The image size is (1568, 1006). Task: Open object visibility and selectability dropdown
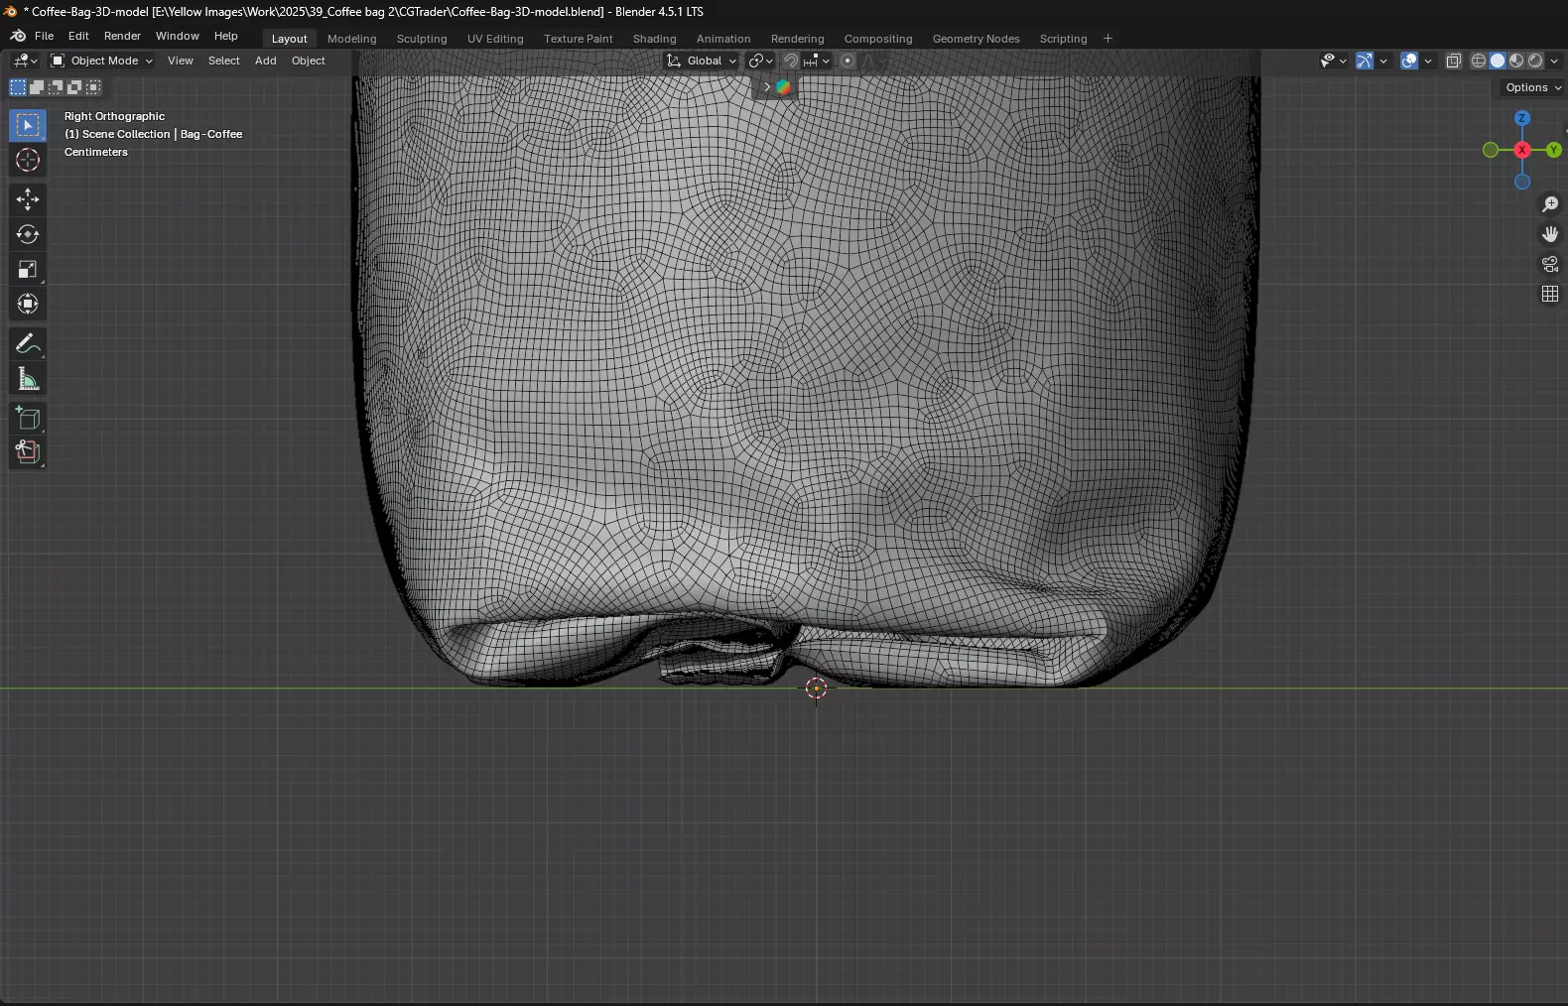[x=1333, y=61]
